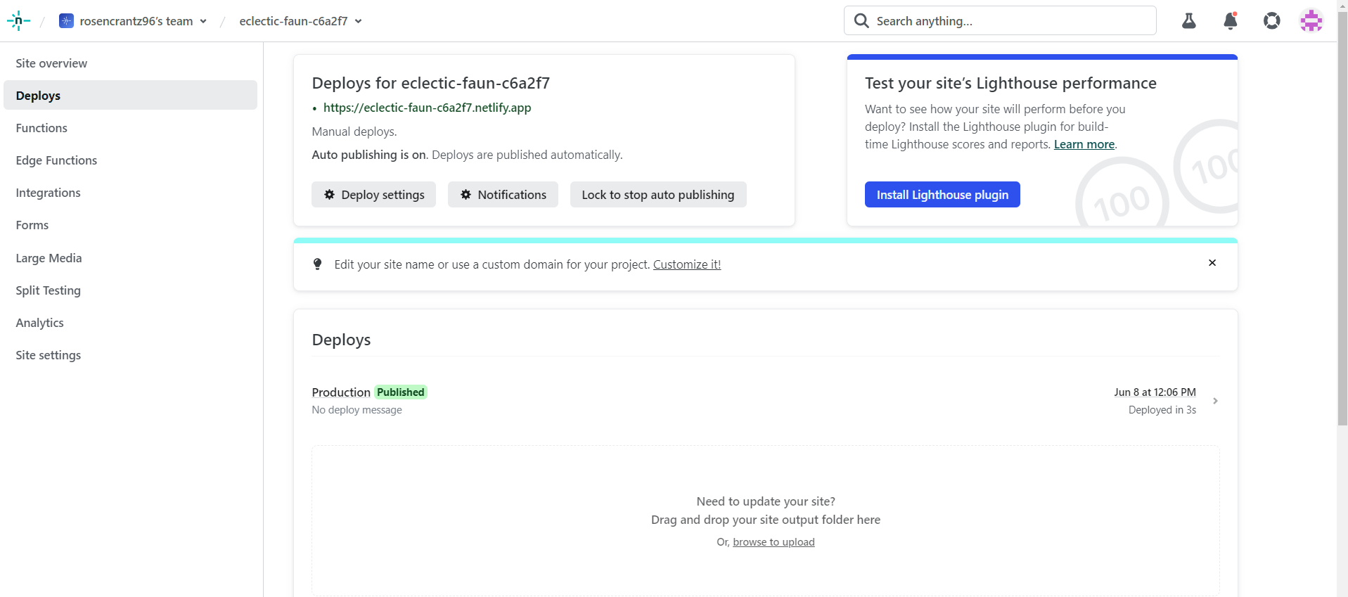Click the search magnifier icon
1348x597 pixels.
[861, 21]
